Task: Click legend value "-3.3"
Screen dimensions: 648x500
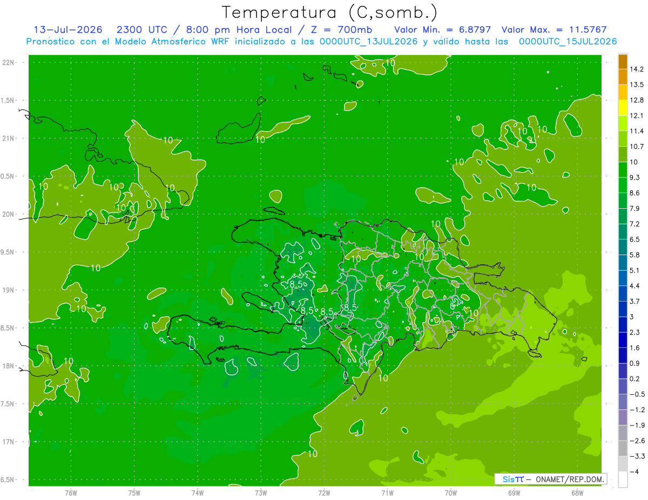Action: click(637, 456)
